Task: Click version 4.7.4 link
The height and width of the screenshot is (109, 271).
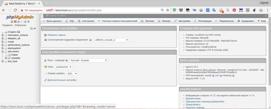Action: [x=252, y=95]
